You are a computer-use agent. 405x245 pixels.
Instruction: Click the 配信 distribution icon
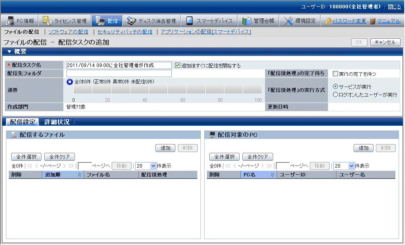pyautogui.click(x=100, y=21)
